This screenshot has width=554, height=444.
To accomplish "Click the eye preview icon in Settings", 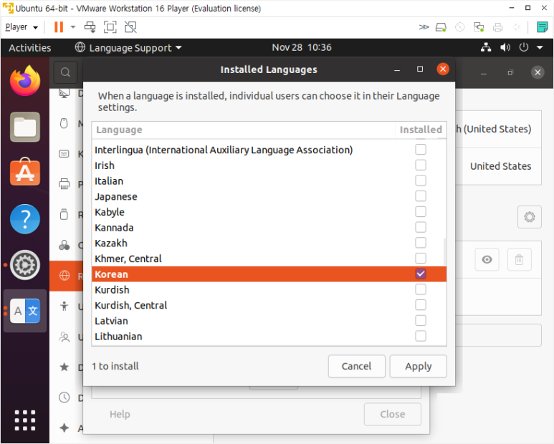I will 487,260.
